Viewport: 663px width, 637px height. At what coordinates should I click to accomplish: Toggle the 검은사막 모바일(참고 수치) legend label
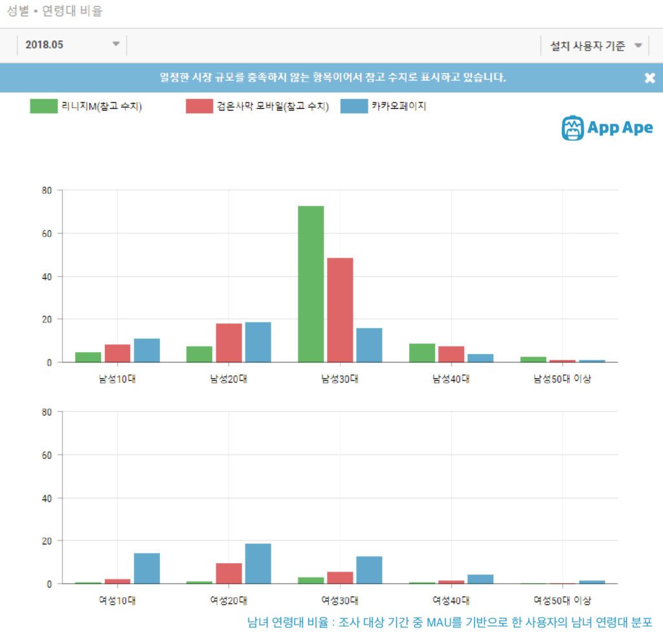tap(273, 106)
